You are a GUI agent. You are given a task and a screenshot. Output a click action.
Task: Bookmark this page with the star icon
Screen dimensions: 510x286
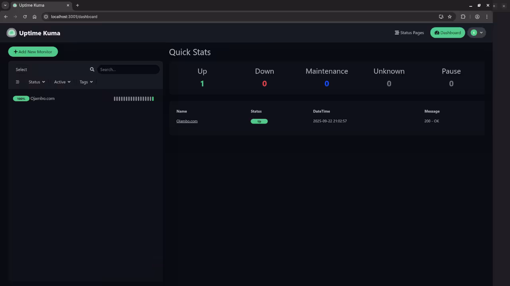[x=450, y=17]
